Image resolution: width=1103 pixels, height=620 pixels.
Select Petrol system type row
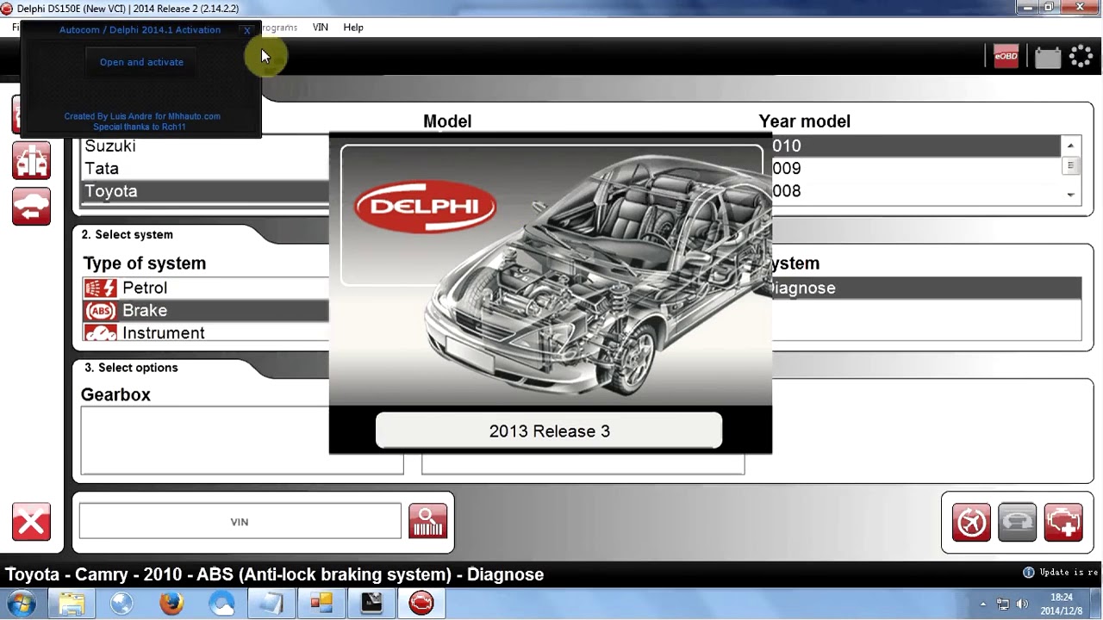(205, 288)
